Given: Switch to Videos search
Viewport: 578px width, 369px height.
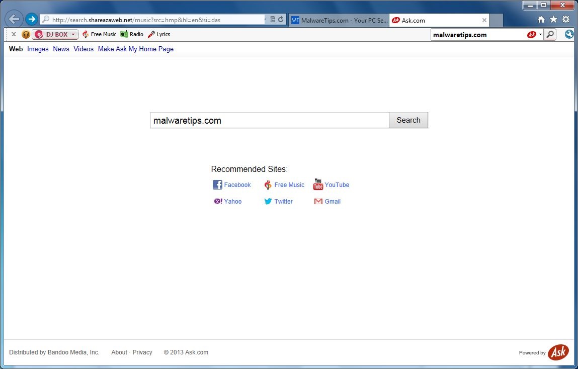Looking at the screenshot, I should click(x=84, y=49).
